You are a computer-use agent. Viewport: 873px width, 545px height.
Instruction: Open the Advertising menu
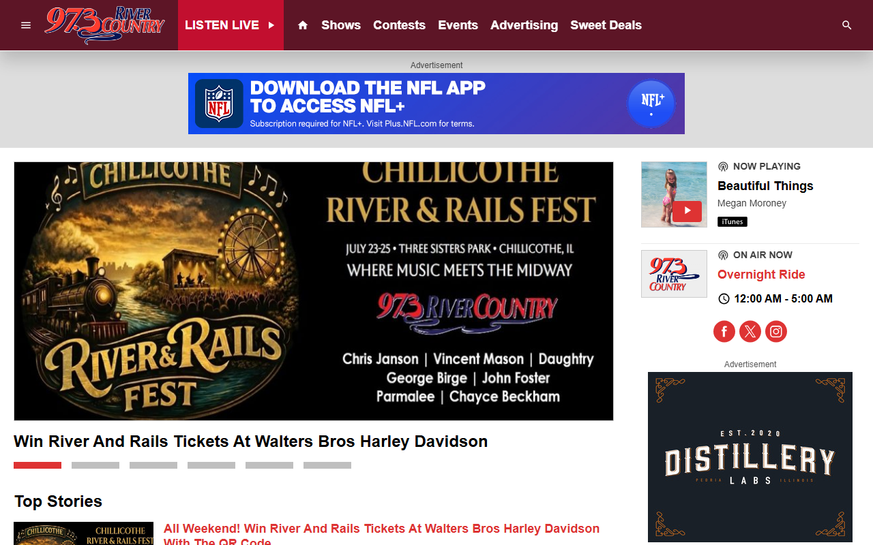point(524,25)
